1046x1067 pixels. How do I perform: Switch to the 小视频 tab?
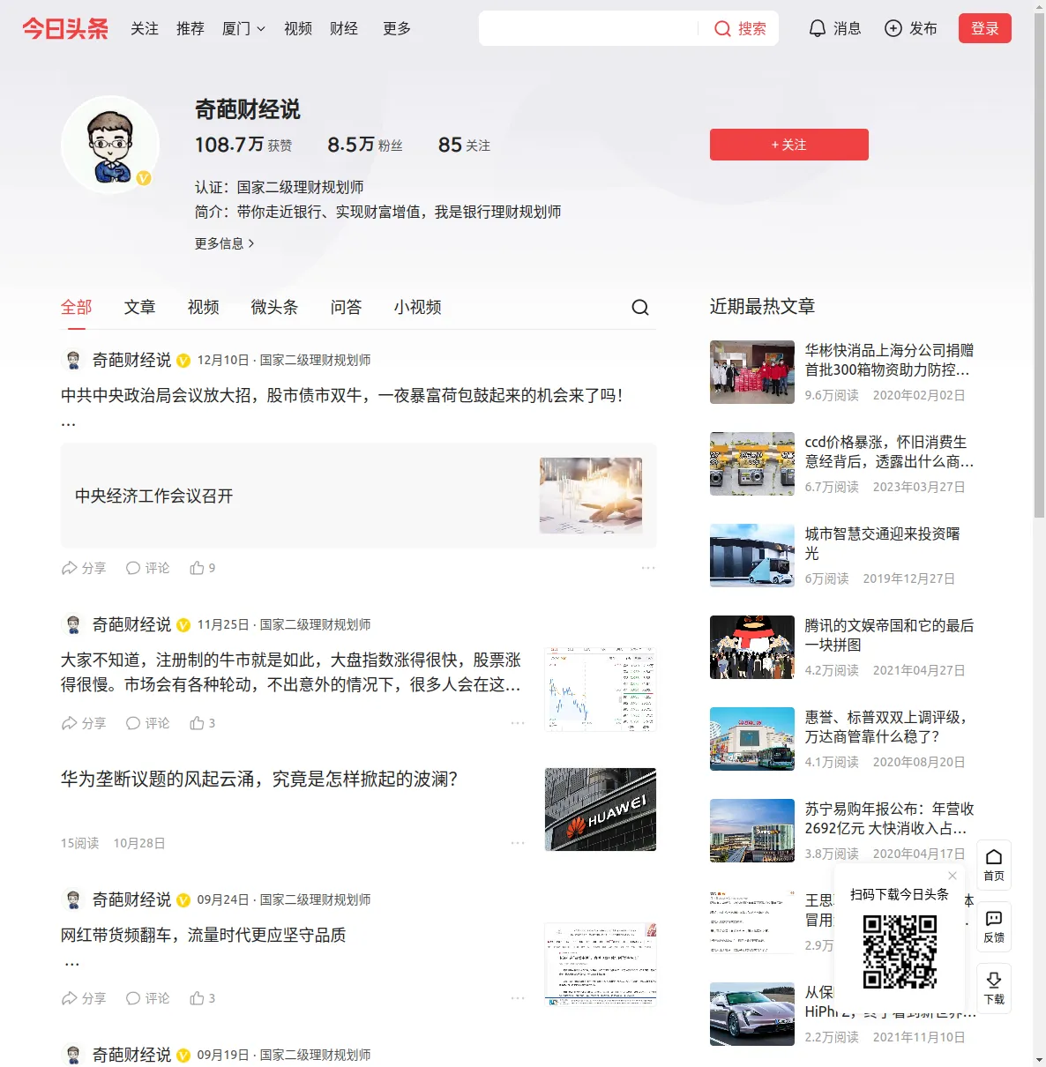[x=417, y=307]
